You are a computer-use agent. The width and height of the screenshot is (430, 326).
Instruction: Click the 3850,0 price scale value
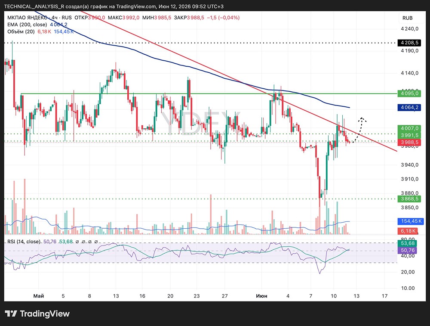coord(410,207)
